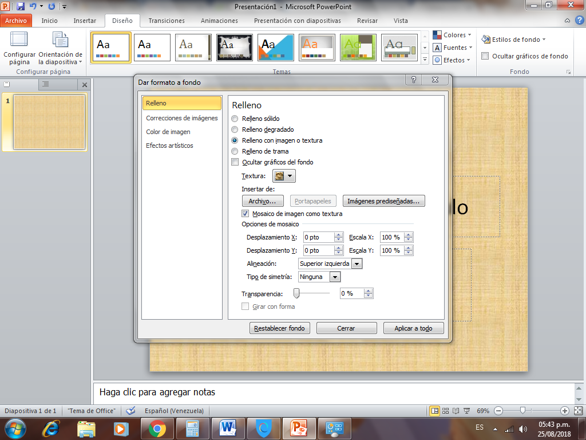Open the Fuentes dropdown
The height and width of the screenshot is (440, 586).
click(x=452, y=48)
